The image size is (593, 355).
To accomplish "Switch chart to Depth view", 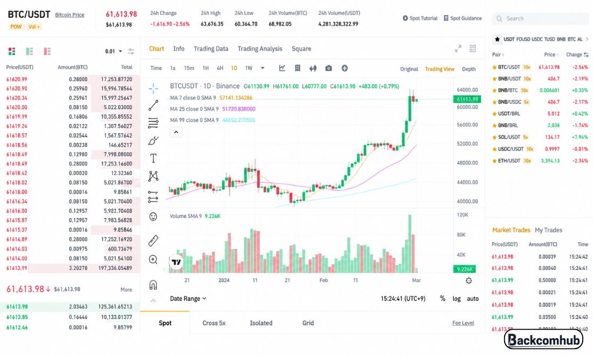I will (468, 69).
